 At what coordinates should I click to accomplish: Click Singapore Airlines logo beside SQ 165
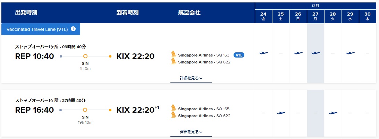point(174,108)
